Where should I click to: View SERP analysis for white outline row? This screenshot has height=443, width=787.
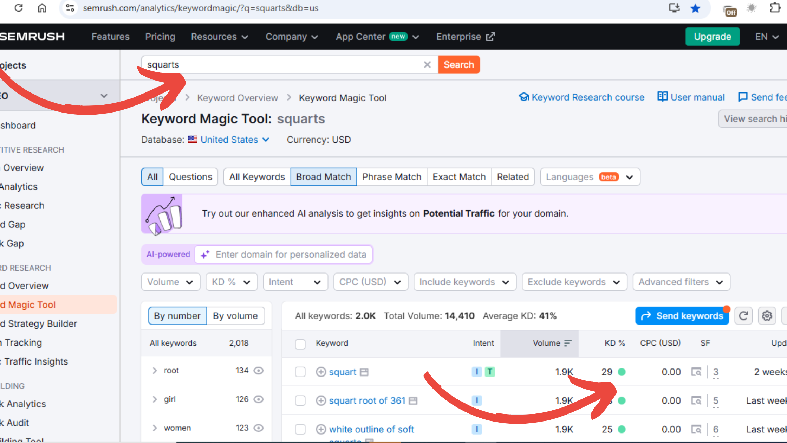tap(696, 429)
